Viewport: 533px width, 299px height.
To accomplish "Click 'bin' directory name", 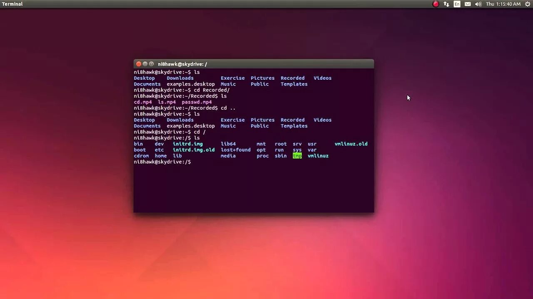I will pyautogui.click(x=138, y=144).
